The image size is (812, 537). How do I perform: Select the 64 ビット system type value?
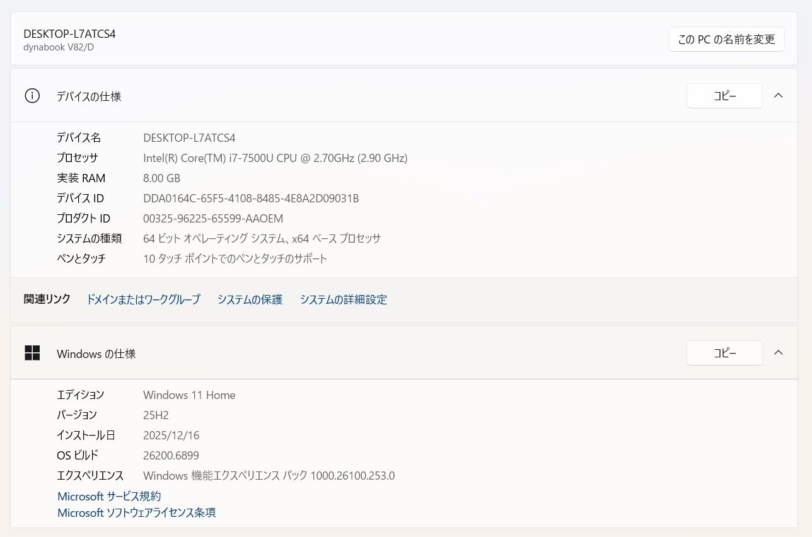click(262, 238)
